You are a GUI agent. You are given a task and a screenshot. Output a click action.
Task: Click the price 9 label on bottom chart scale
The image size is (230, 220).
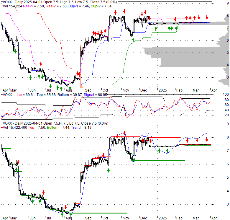228,124
